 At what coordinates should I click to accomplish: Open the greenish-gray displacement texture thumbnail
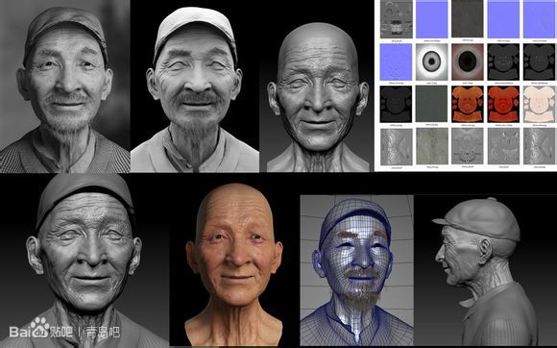click(431, 146)
